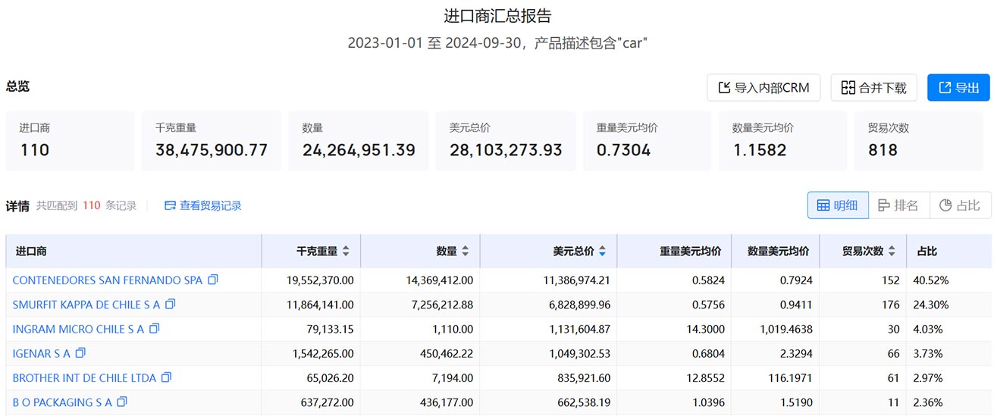Select percentage cell 2.36%
Viewport: 994px width, 416px height.
pyautogui.click(x=928, y=402)
